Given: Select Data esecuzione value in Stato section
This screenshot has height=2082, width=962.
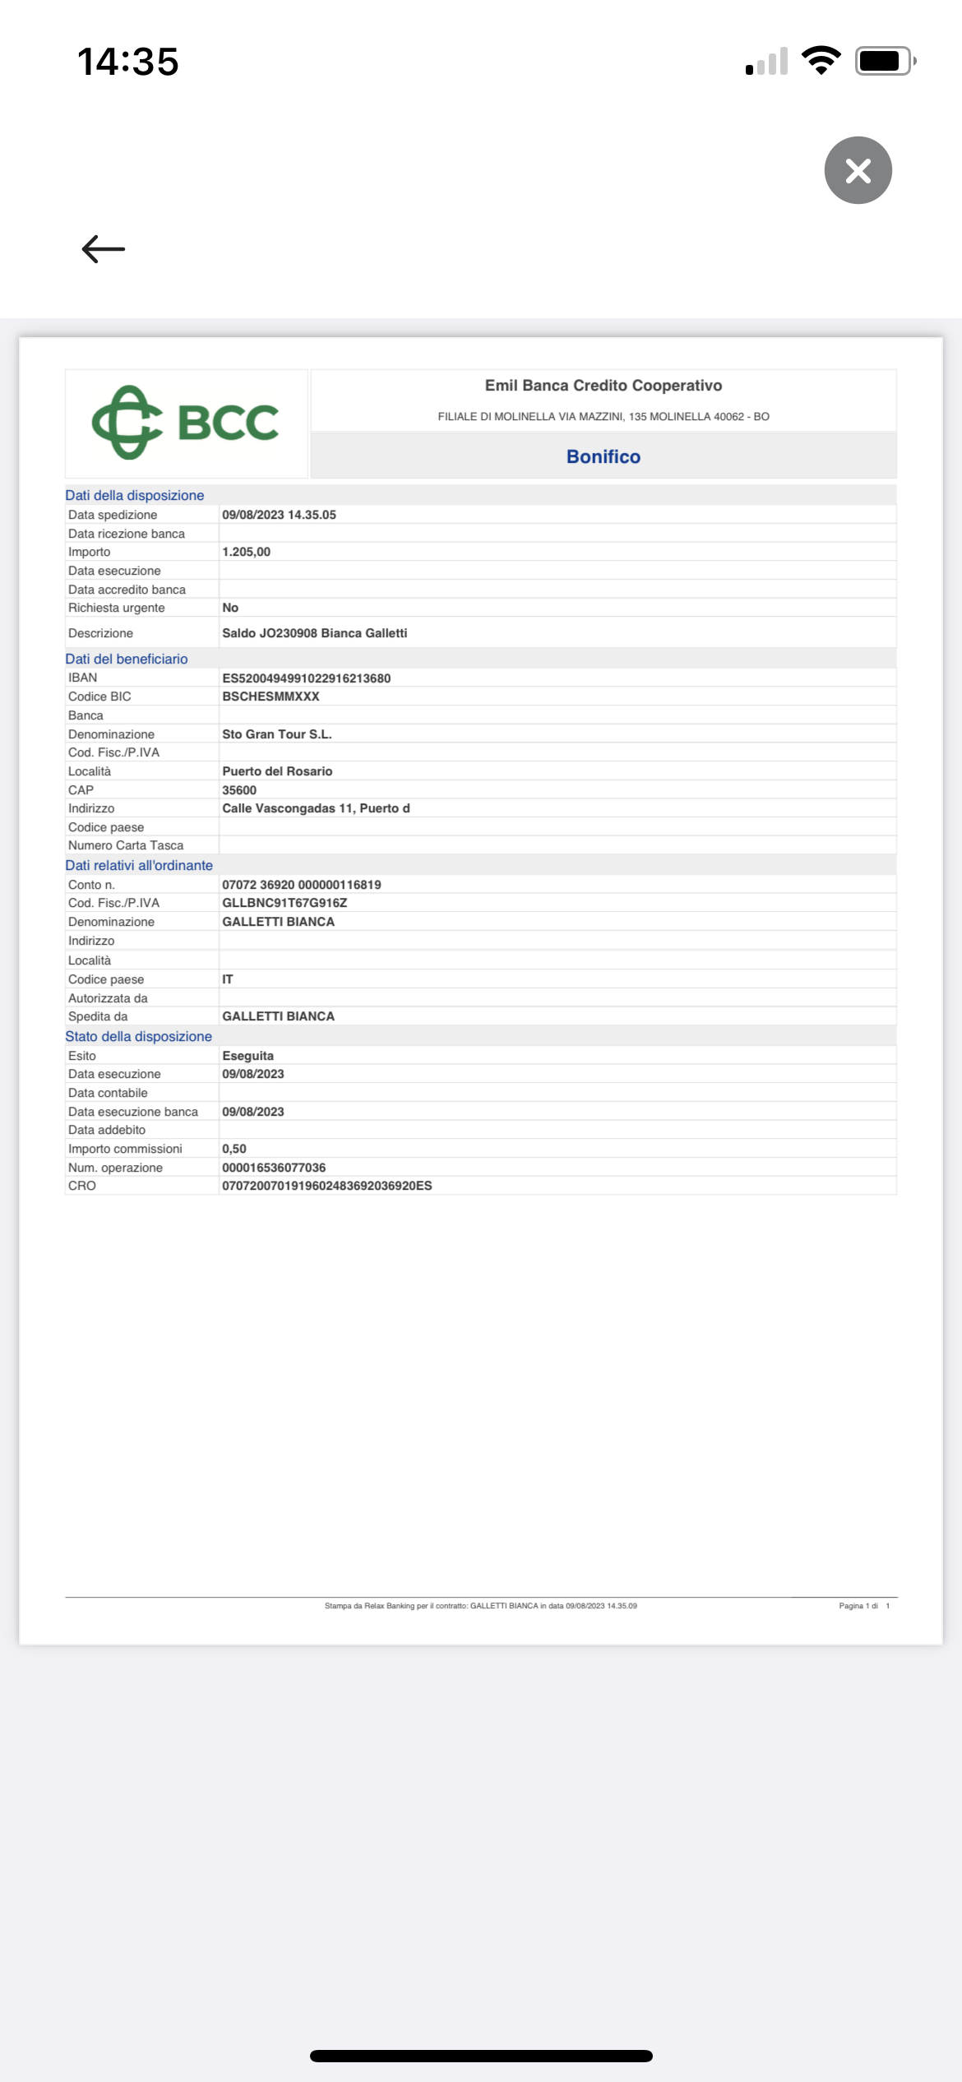Looking at the screenshot, I should point(253,1074).
